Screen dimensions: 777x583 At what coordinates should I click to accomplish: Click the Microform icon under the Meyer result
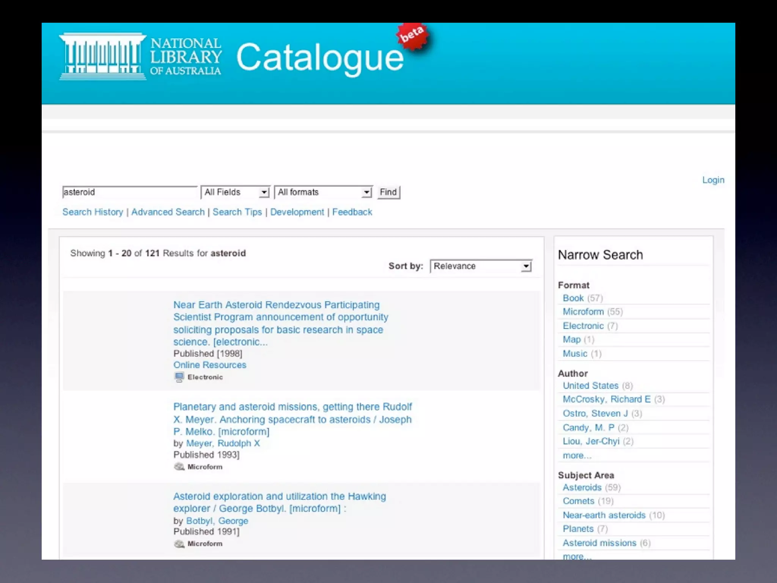pos(179,466)
